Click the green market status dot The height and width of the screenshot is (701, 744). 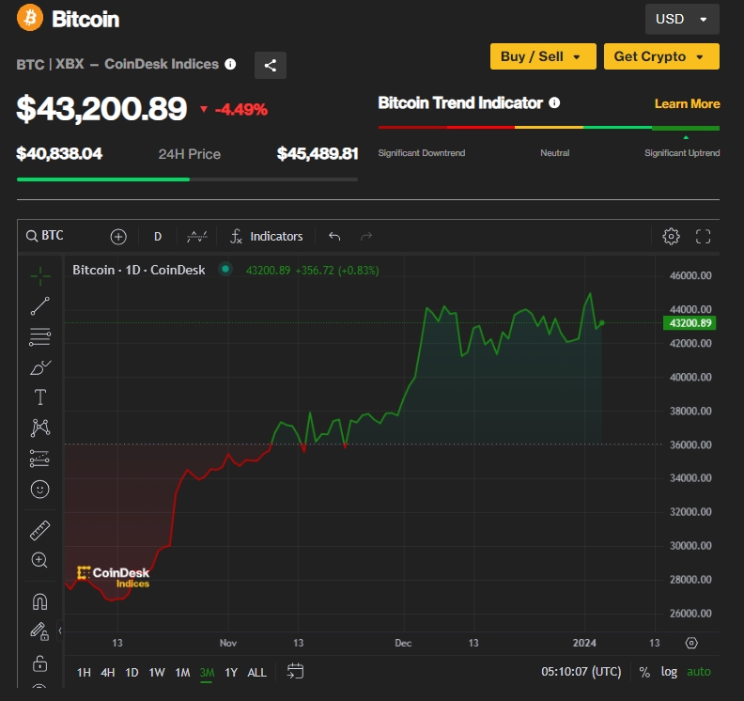point(225,269)
